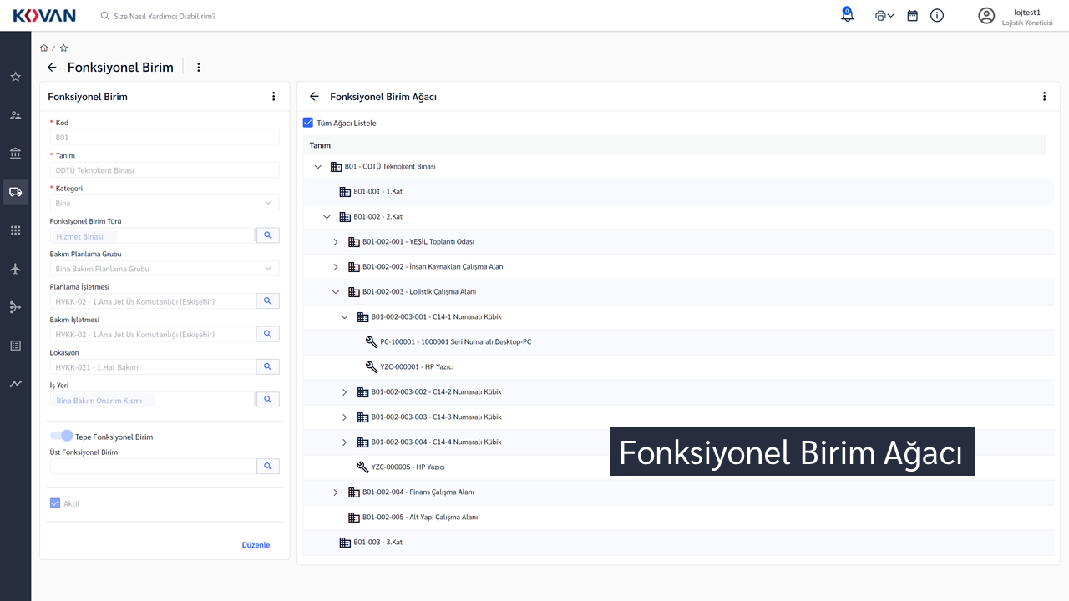
Task: Open favorites star in left sidebar
Action: [x=15, y=77]
